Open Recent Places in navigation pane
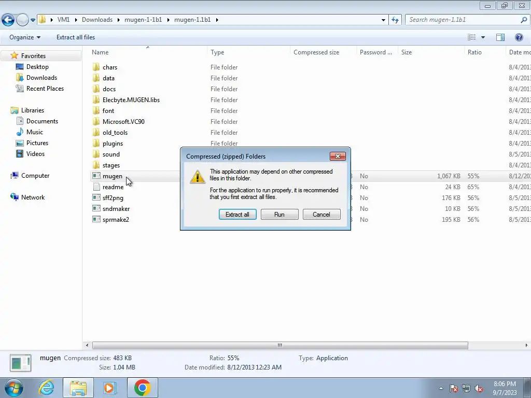 pyautogui.click(x=45, y=88)
